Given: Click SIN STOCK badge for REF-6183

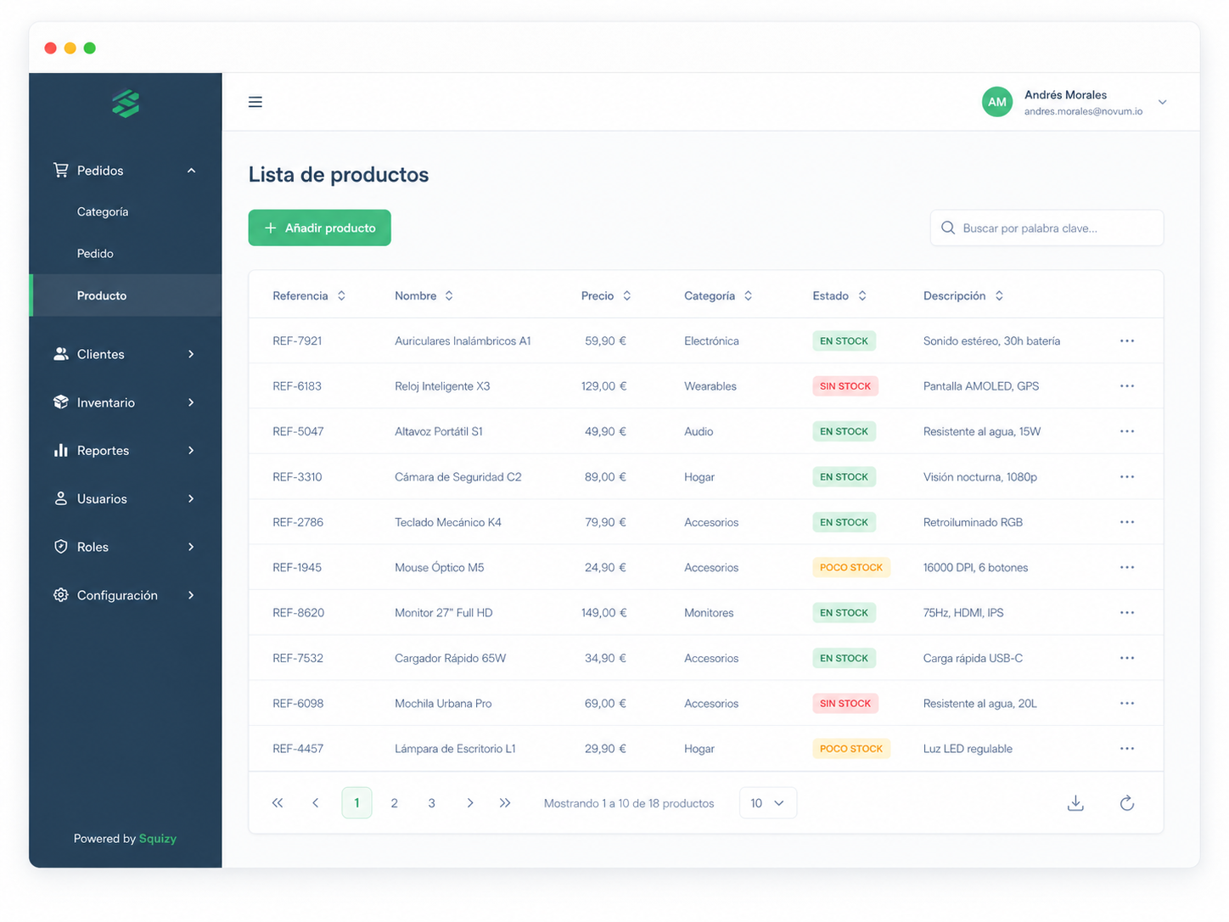Looking at the screenshot, I should click(845, 385).
